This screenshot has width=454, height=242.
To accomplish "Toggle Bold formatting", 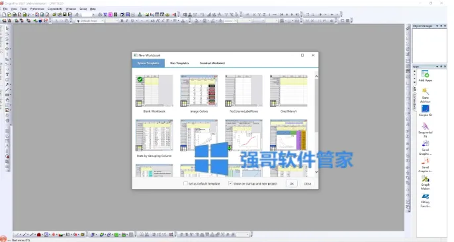I will [x=122, y=20].
